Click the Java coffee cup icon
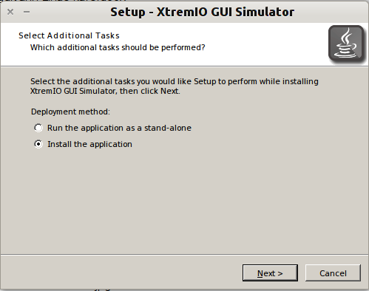The width and height of the screenshot is (369, 291). click(346, 44)
